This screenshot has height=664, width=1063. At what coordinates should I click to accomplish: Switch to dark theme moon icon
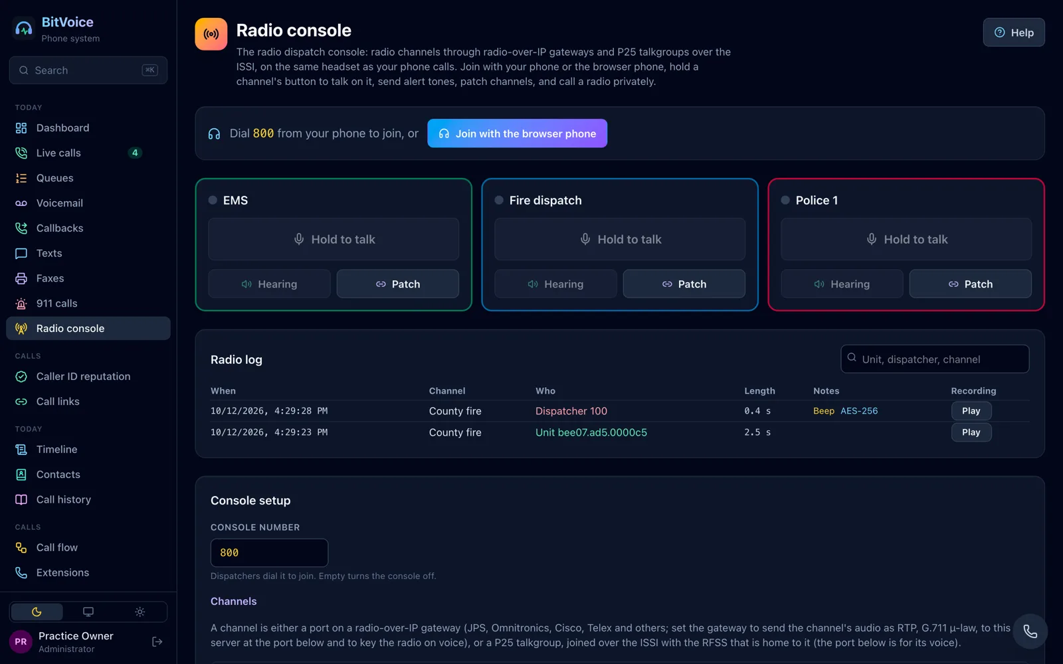point(37,612)
